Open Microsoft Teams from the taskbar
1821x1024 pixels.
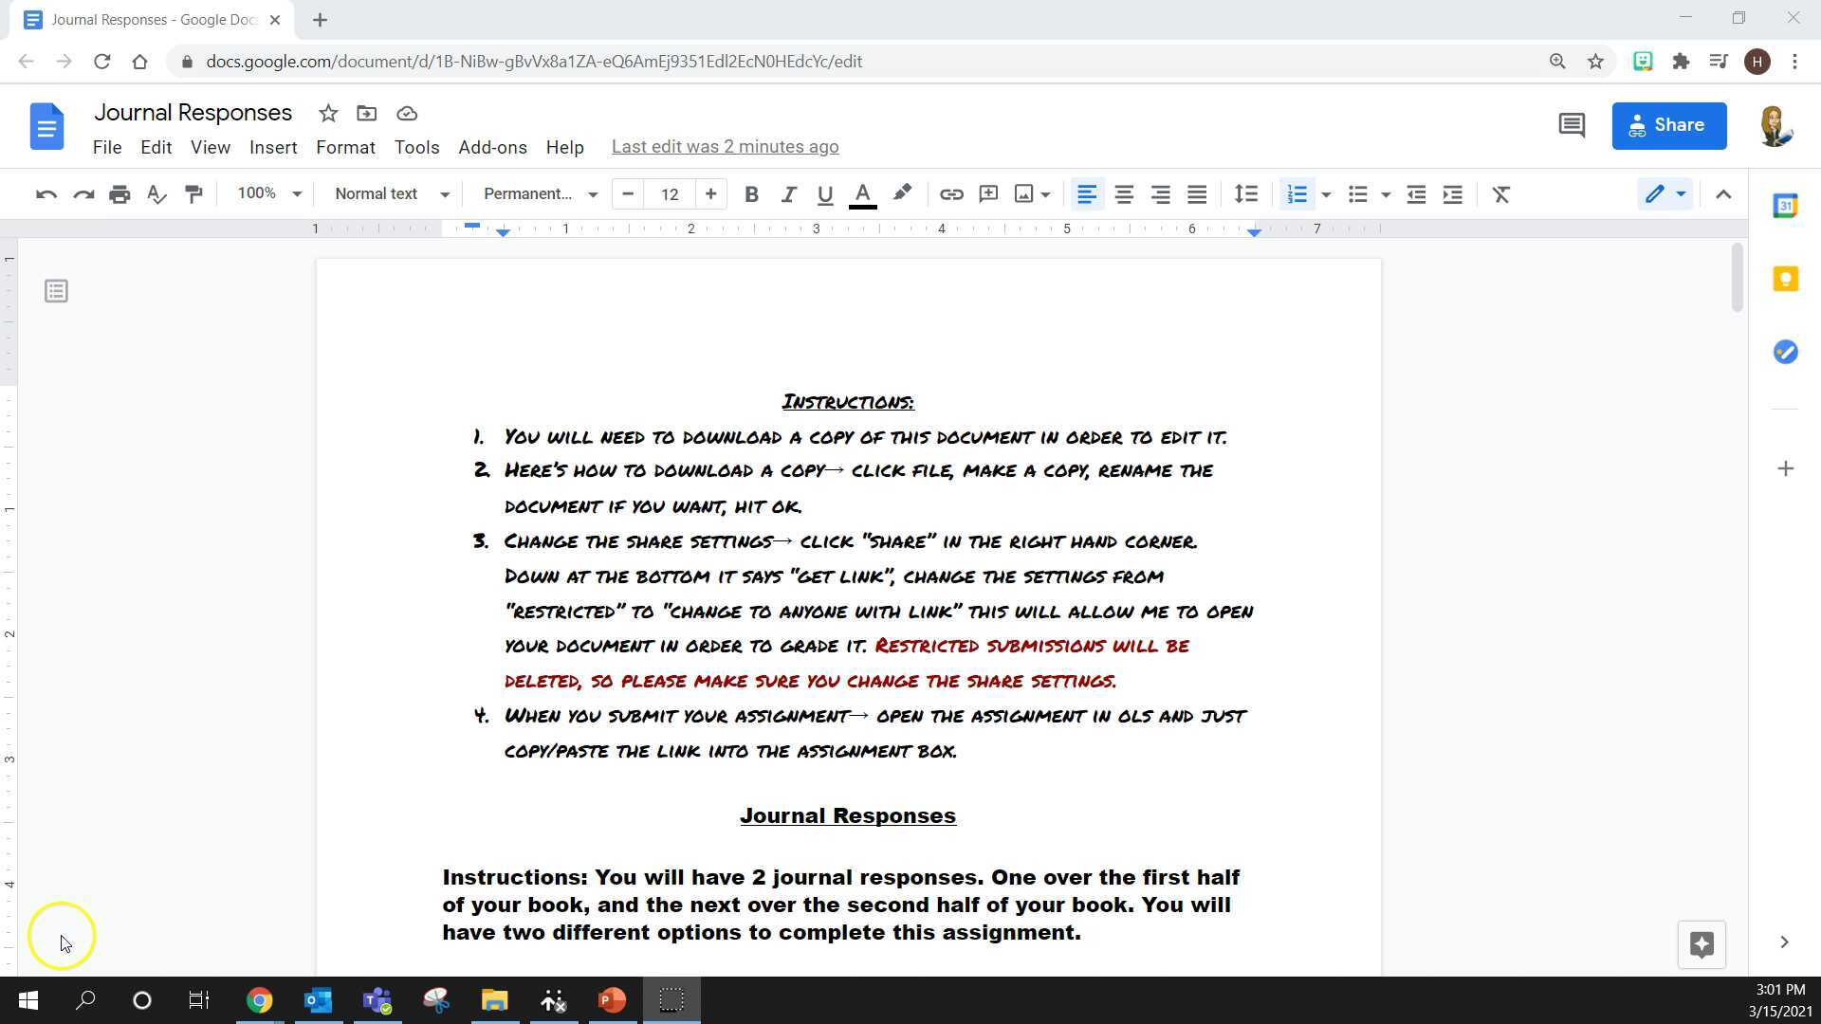click(x=377, y=999)
